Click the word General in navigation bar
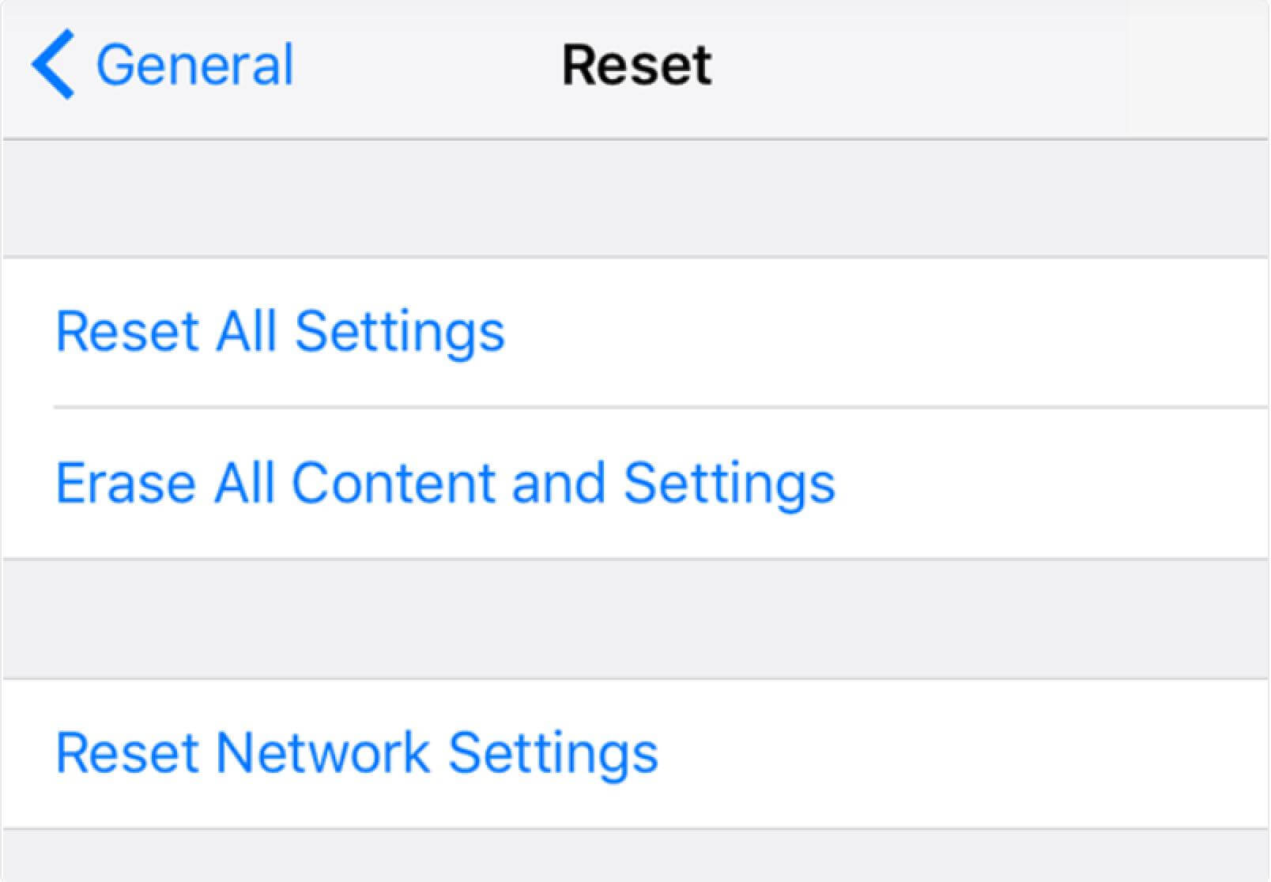The width and height of the screenshot is (1271, 882). (x=194, y=65)
